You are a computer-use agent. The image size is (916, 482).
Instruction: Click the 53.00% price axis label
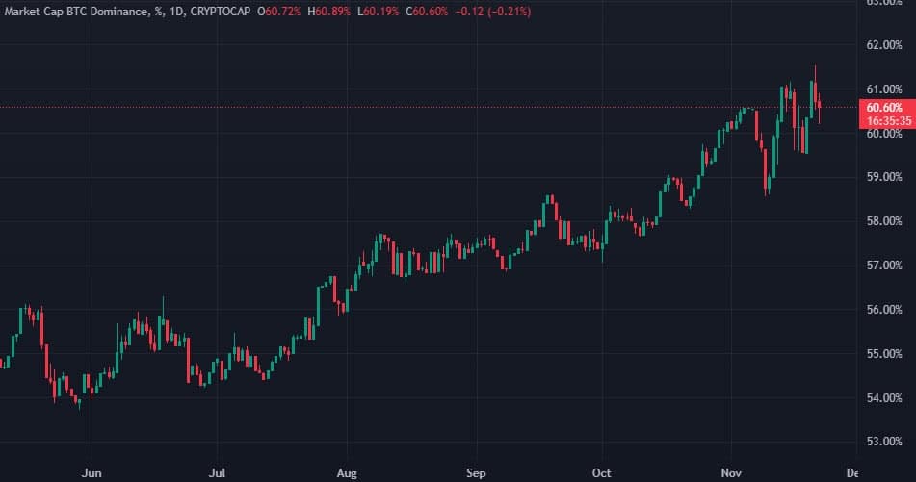point(884,442)
